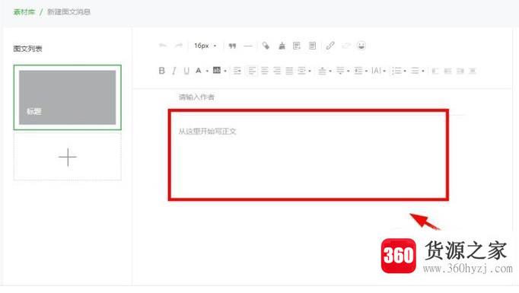Toggle italic formatting
The image size is (519, 293).
(x=174, y=71)
